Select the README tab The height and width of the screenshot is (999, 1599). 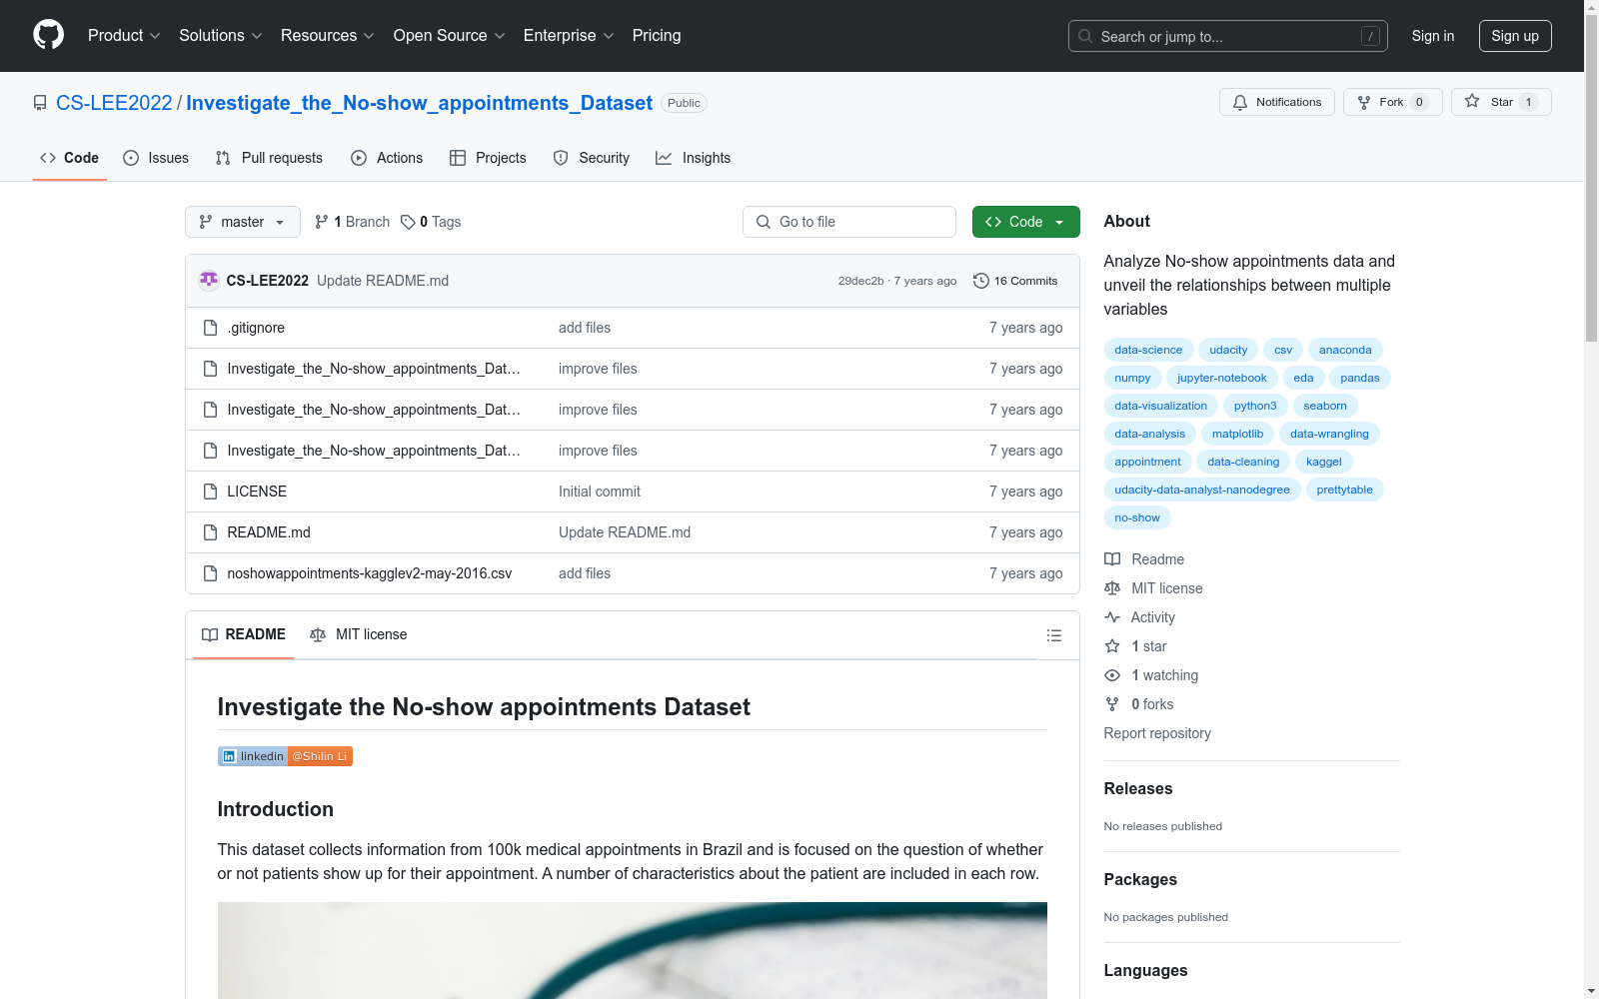click(244, 634)
